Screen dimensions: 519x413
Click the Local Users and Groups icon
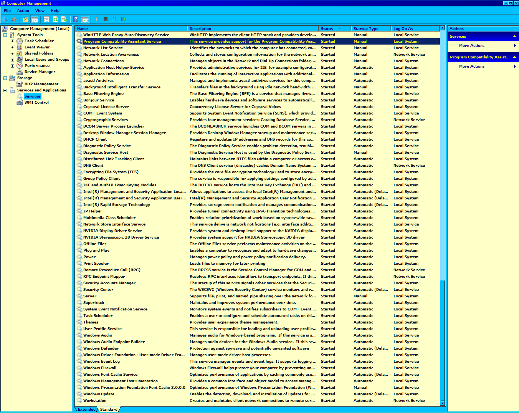click(x=20, y=60)
